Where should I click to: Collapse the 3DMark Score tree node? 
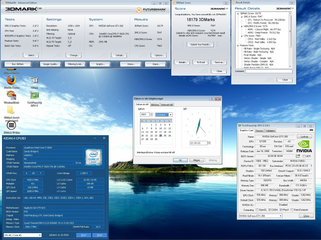click(238, 14)
